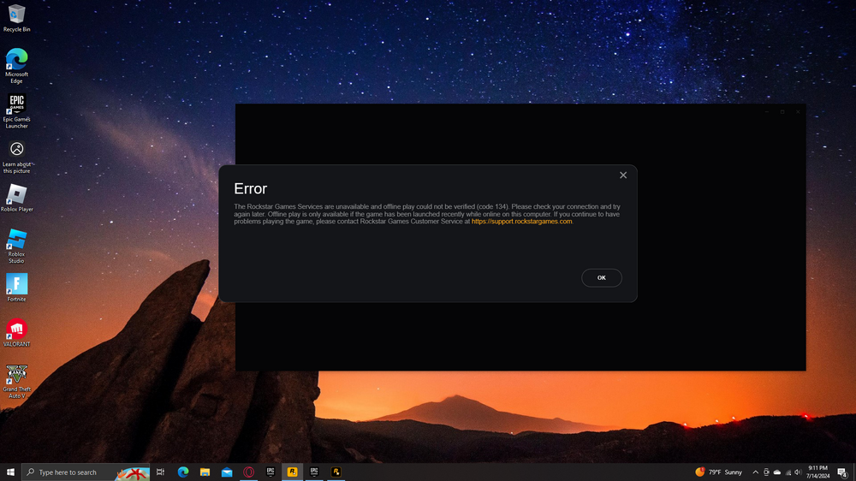Open the Recycle Bin desktop icon

coord(16,18)
